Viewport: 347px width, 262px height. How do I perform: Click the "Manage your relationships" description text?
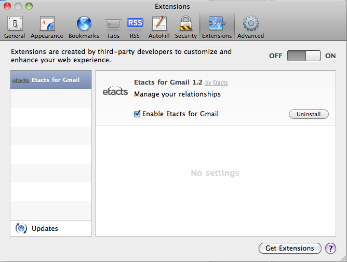tap(177, 94)
